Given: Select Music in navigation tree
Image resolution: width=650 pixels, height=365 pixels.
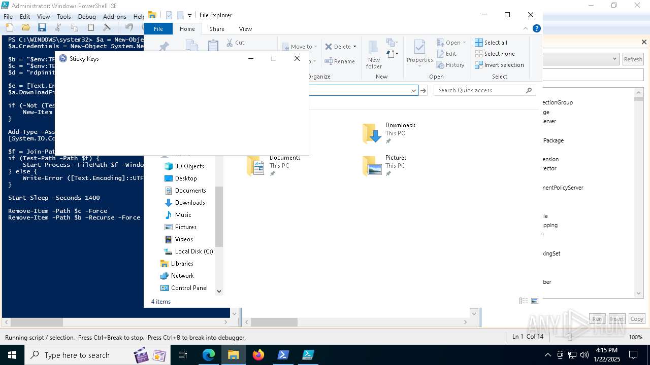Looking at the screenshot, I should click(178, 215).
